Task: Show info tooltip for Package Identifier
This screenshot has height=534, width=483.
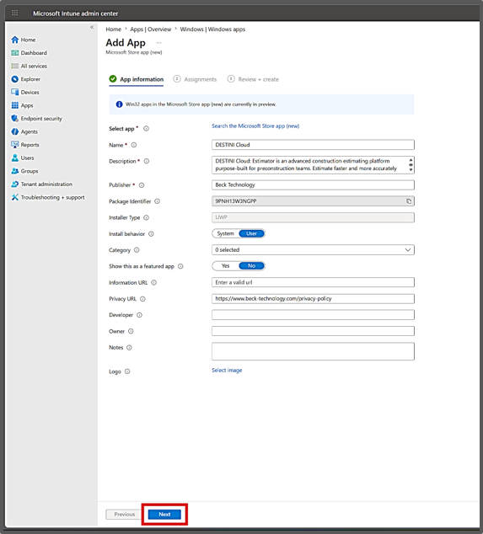Action: pos(157,201)
